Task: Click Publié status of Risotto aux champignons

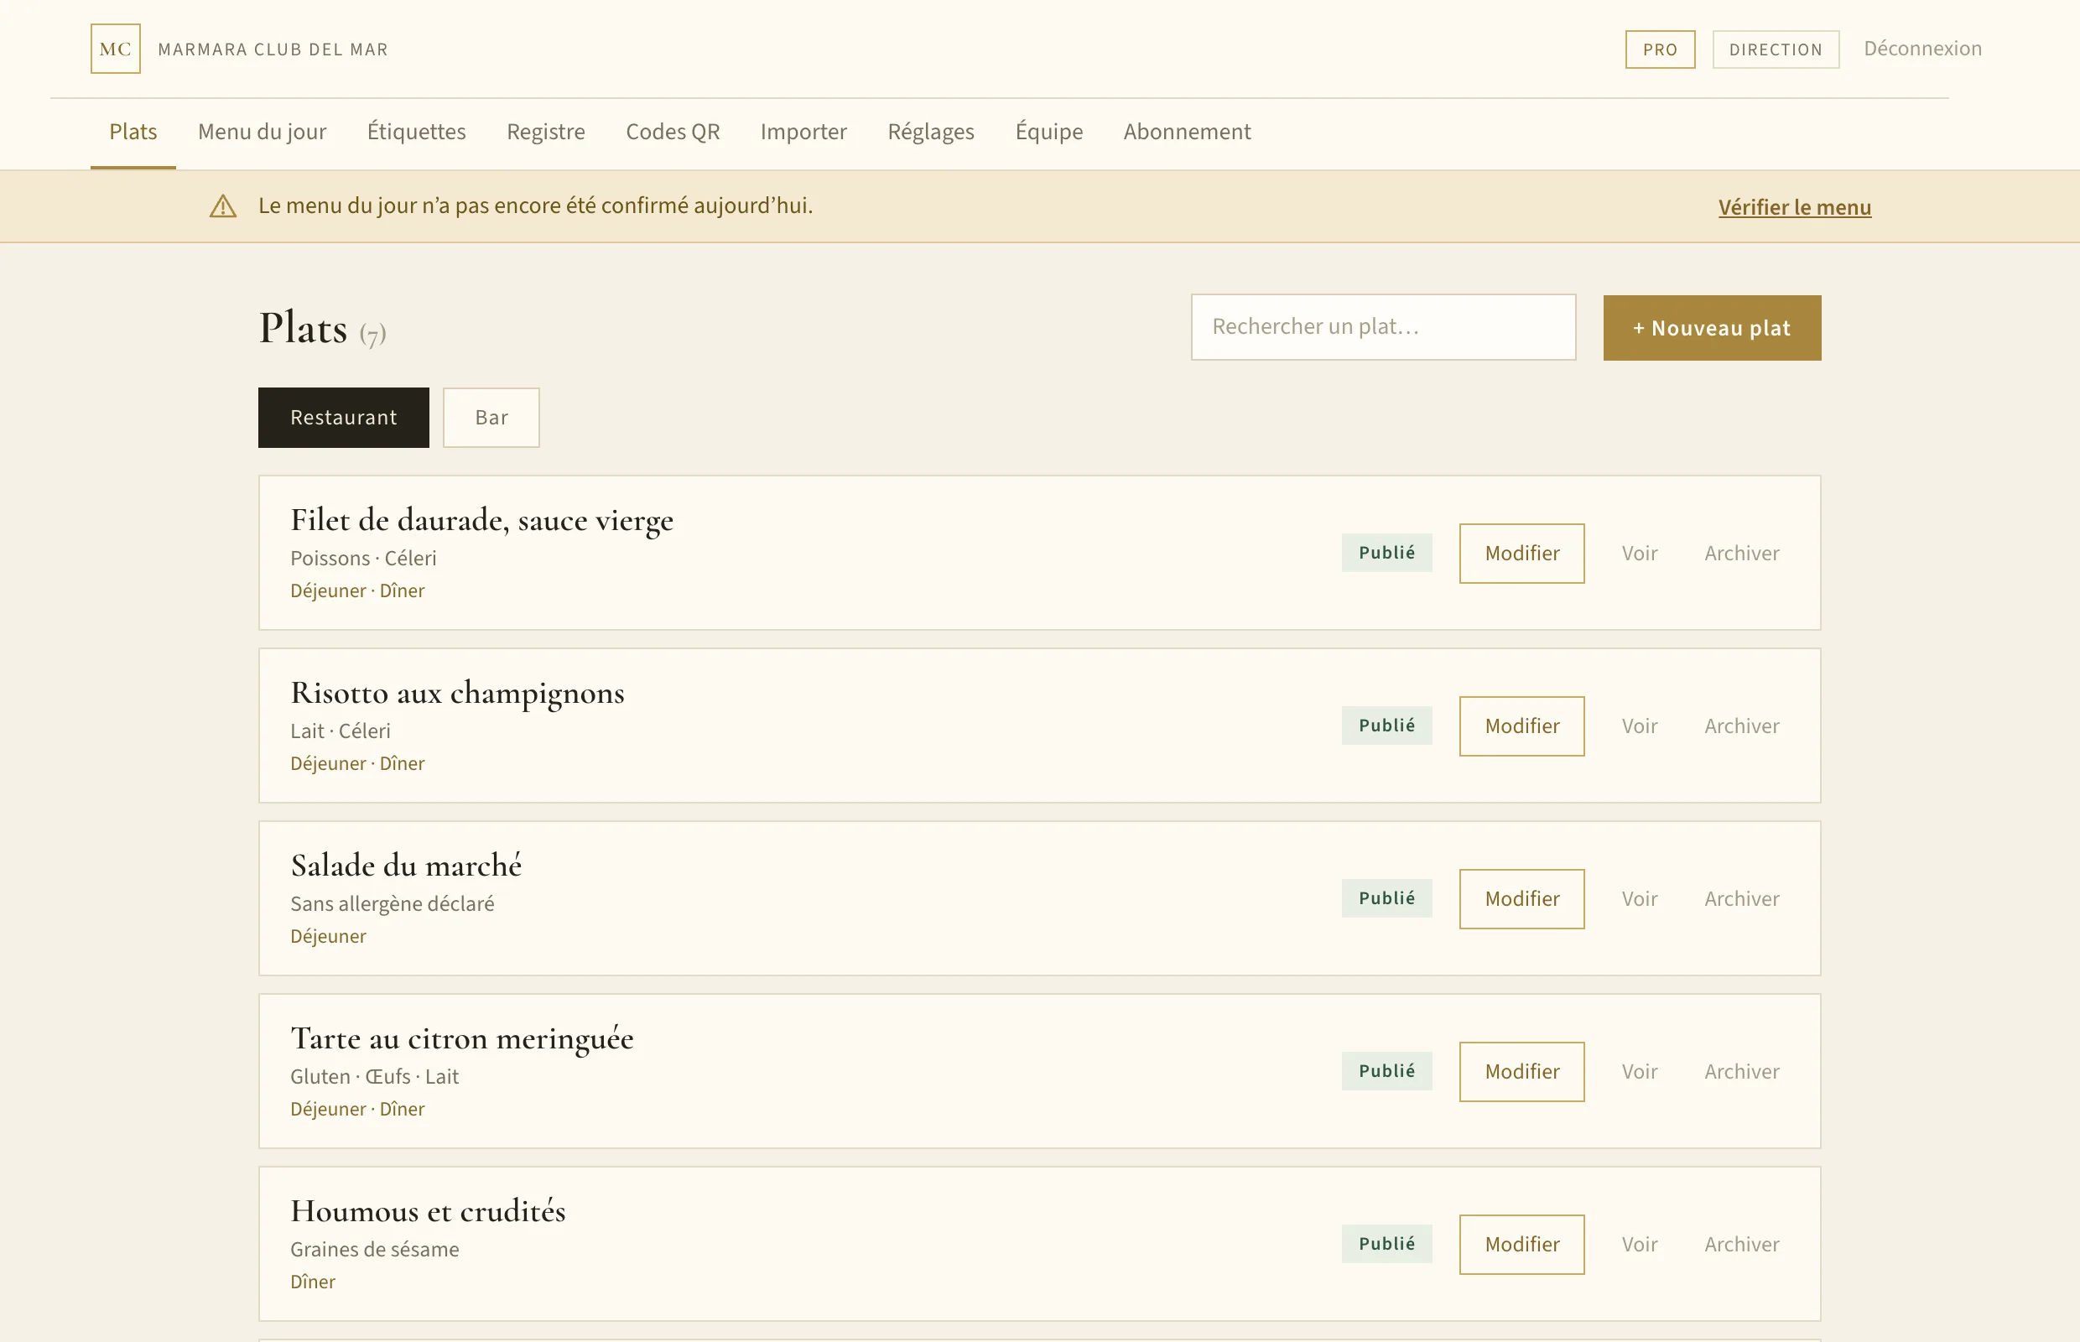Action: click(1387, 725)
